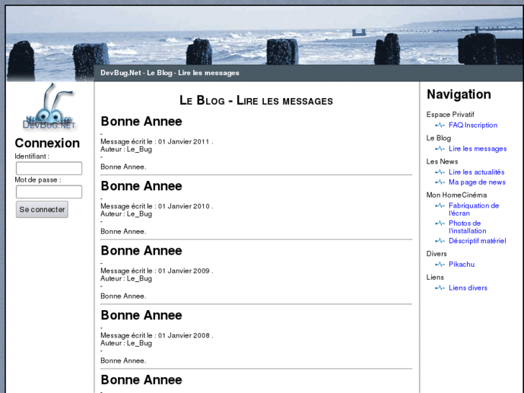Click the Bonne Annee heading dated 2010

141,185
